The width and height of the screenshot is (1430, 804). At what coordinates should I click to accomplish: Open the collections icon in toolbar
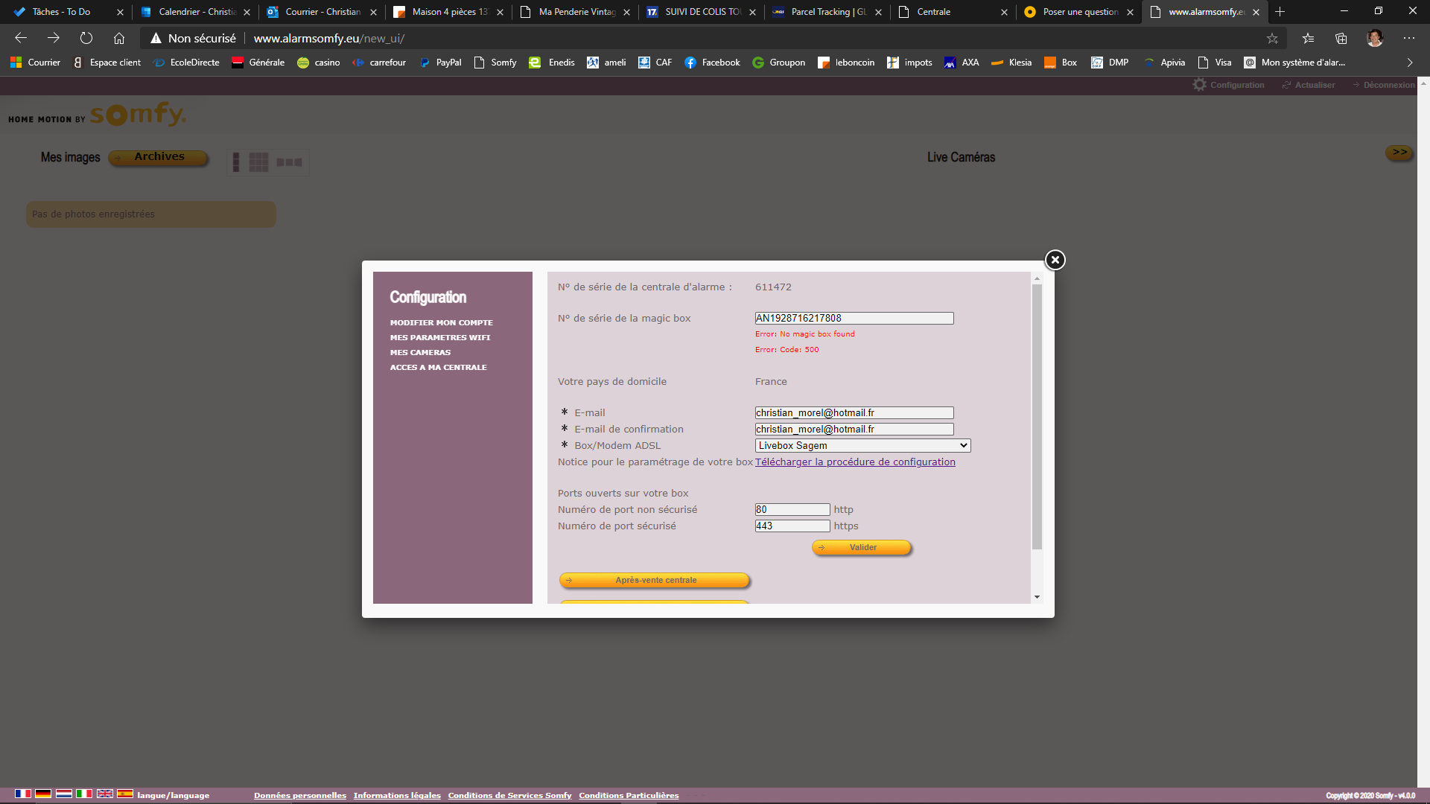1341,38
